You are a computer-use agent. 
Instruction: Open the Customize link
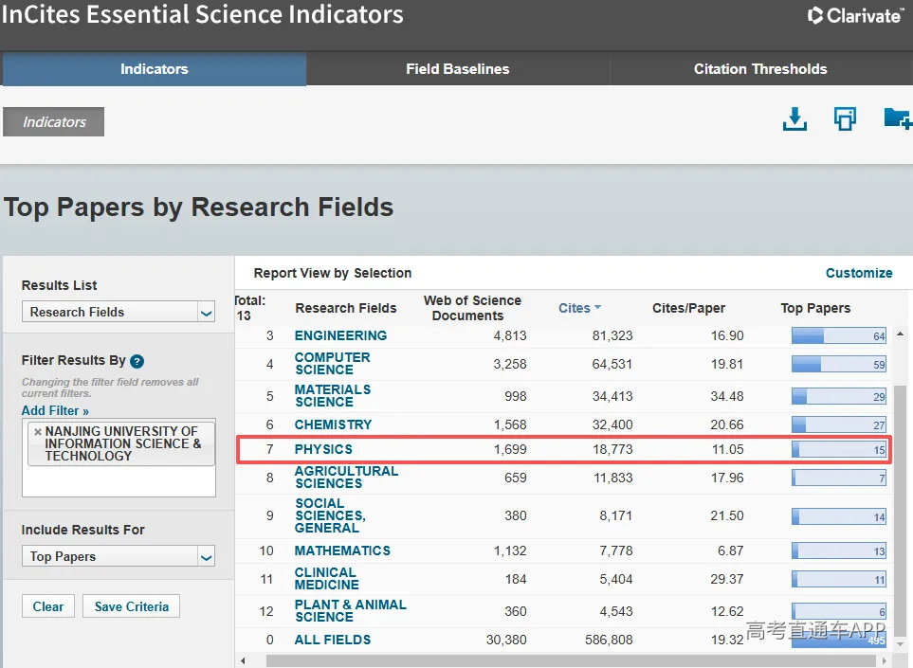(859, 273)
